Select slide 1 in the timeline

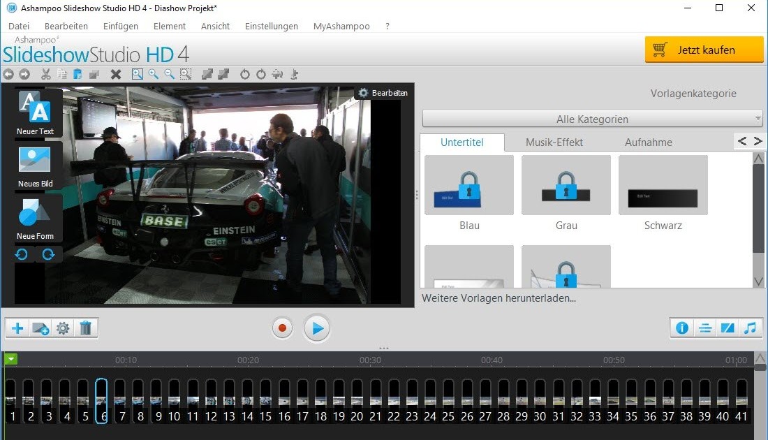tap(10, 401)
